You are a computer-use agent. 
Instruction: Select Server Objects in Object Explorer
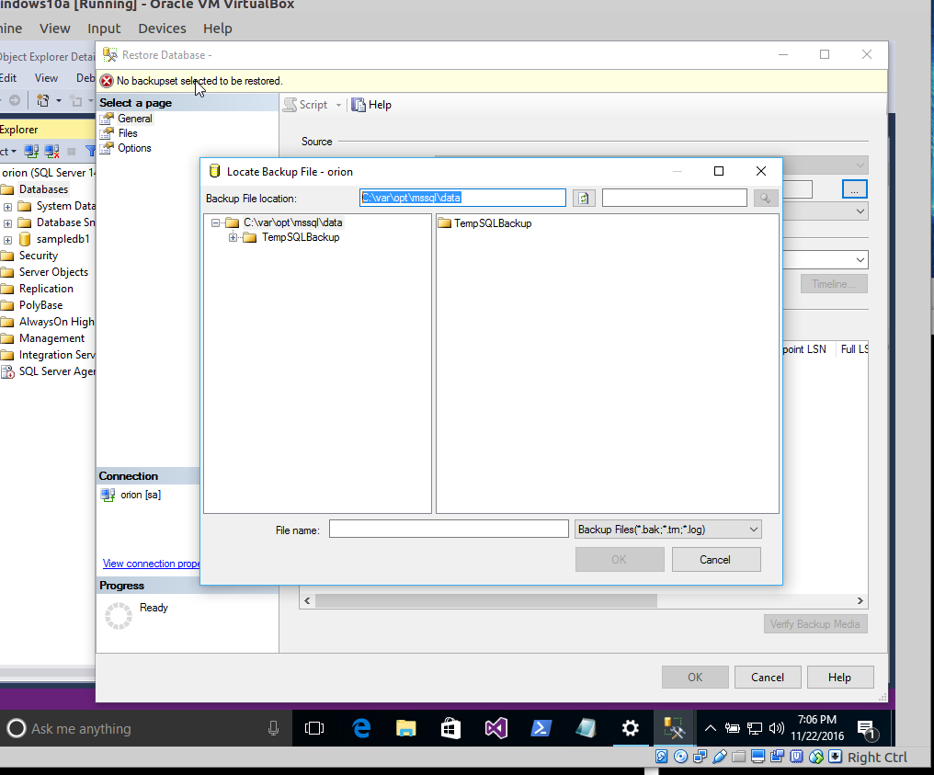click(53, 272)
